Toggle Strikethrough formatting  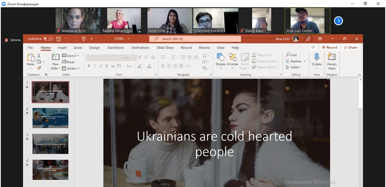(113, 66)
